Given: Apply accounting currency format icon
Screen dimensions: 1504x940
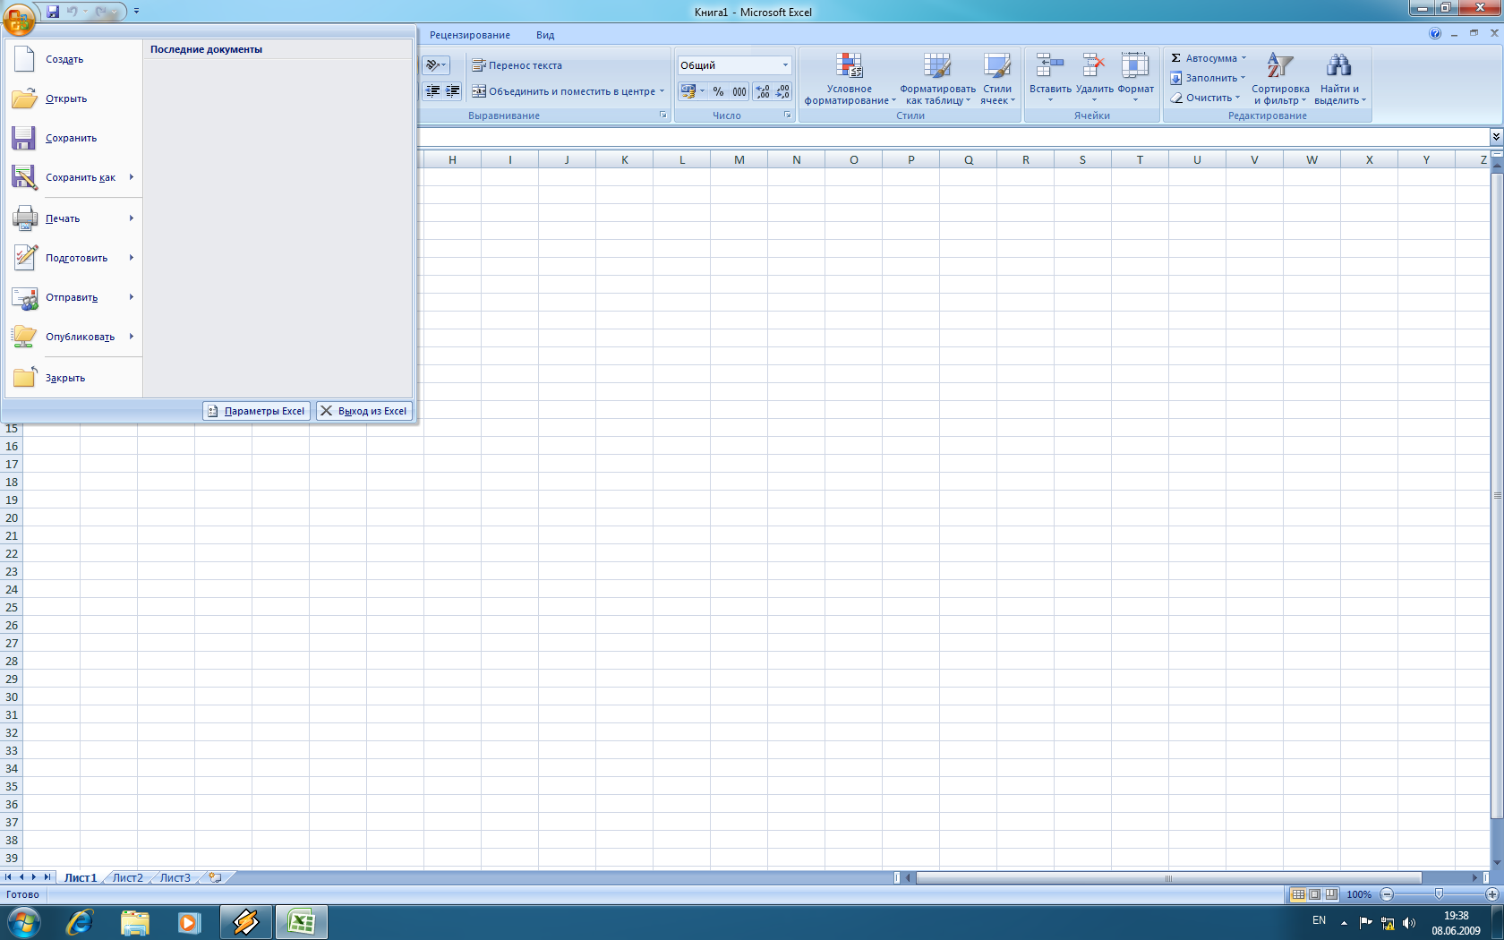Looking at the screenshot, I should click(x=688, y=91).
